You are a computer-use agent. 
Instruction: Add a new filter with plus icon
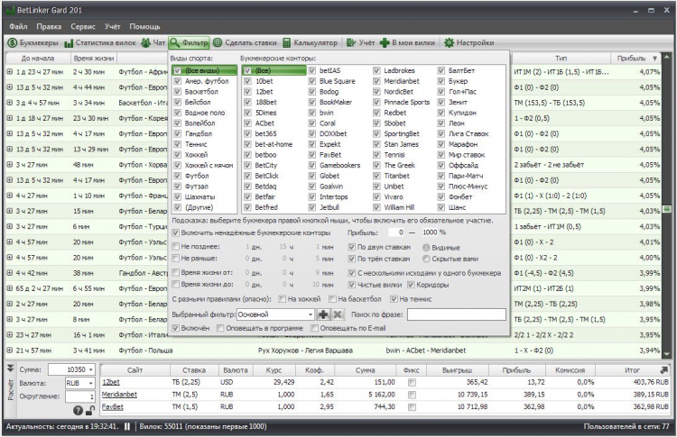[323, 314]
